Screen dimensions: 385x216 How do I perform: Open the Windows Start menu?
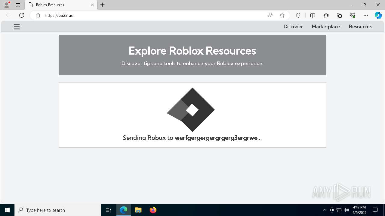click(7, 210)
